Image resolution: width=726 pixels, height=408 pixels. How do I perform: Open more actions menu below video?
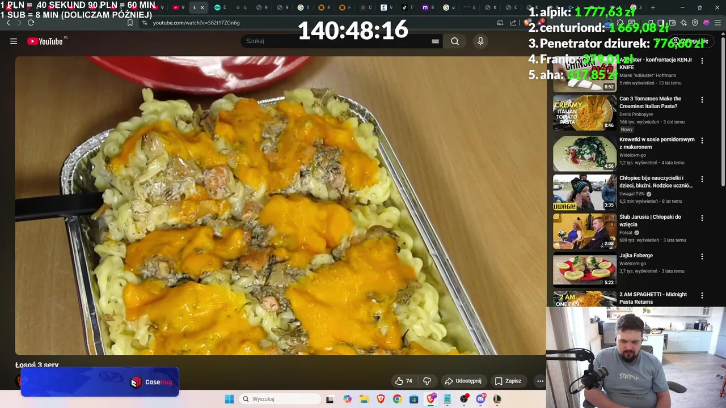[540, 381]
